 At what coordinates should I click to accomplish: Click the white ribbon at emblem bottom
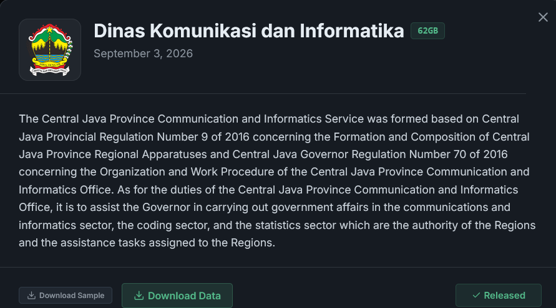pyautogui.click(x=50, y=71)
